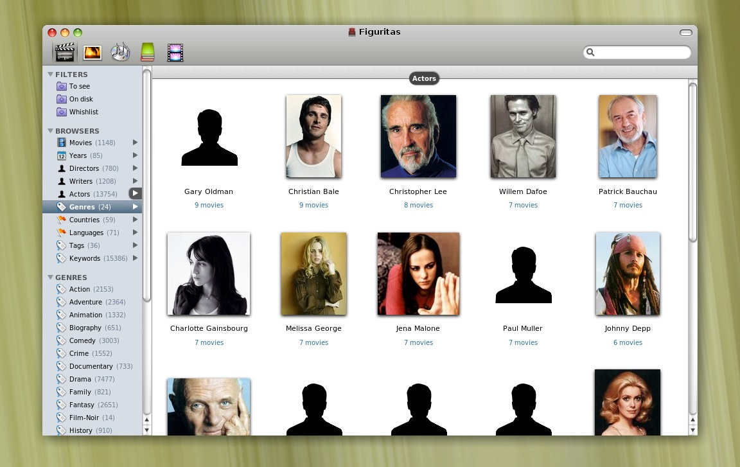Viewport: 740px width, 467px height.
Task: Click the Action genre tag icon
Action: pyautogui.click(x=62, y=289)
